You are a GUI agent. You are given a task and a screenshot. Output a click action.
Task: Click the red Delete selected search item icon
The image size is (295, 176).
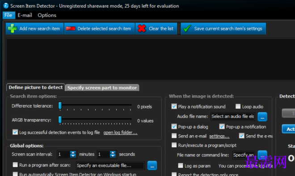pyautogui.click(x=71, y=29)
